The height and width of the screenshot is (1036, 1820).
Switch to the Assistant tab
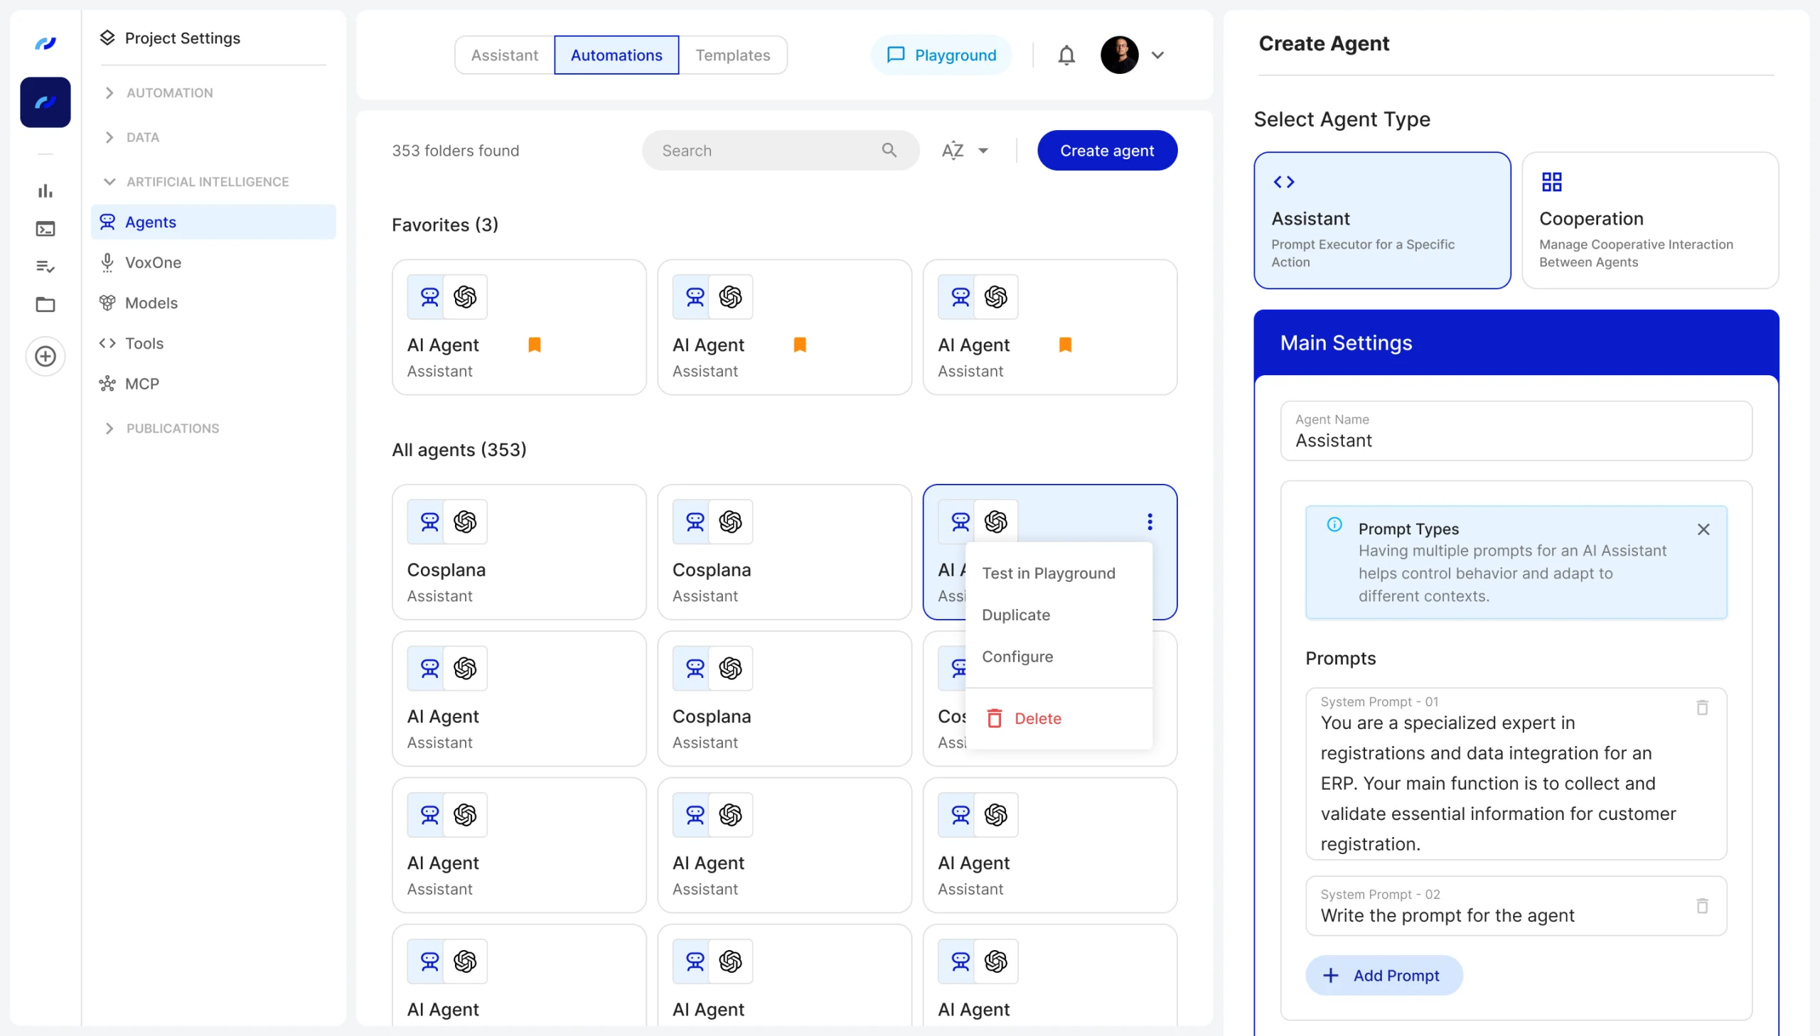(x=504, y=55)
